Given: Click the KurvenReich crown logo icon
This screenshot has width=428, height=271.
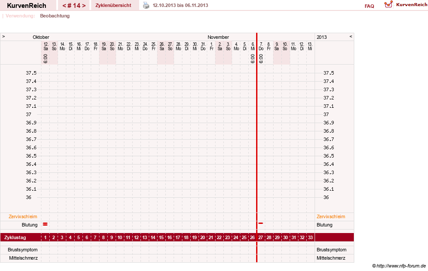Looking at the screenshot, I should click(388, 4).
